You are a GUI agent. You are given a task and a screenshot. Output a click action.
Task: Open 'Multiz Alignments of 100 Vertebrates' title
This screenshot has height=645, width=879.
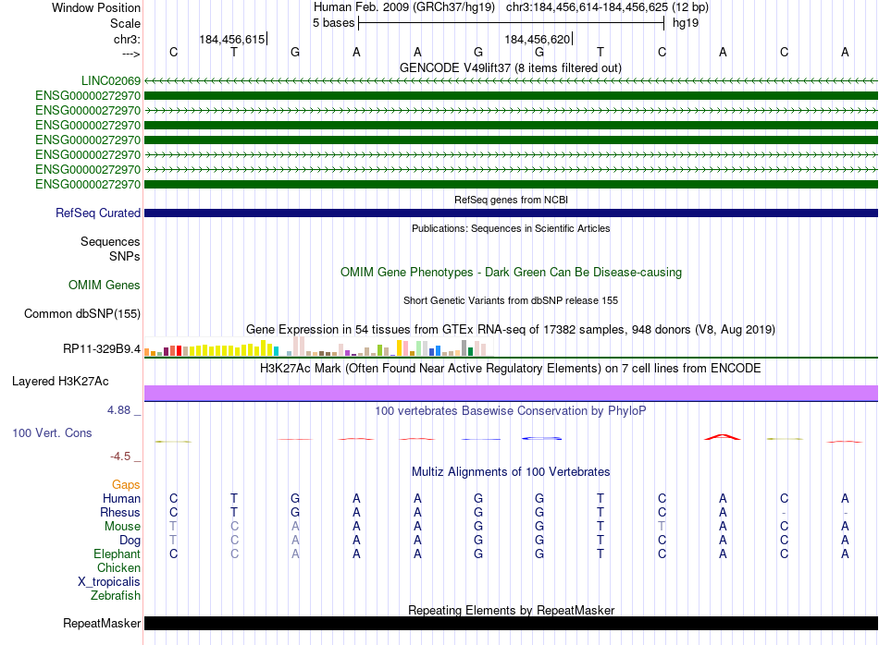coord(511,472)
